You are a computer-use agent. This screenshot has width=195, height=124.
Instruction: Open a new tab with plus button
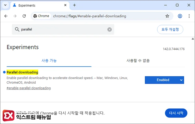point(74,5)
